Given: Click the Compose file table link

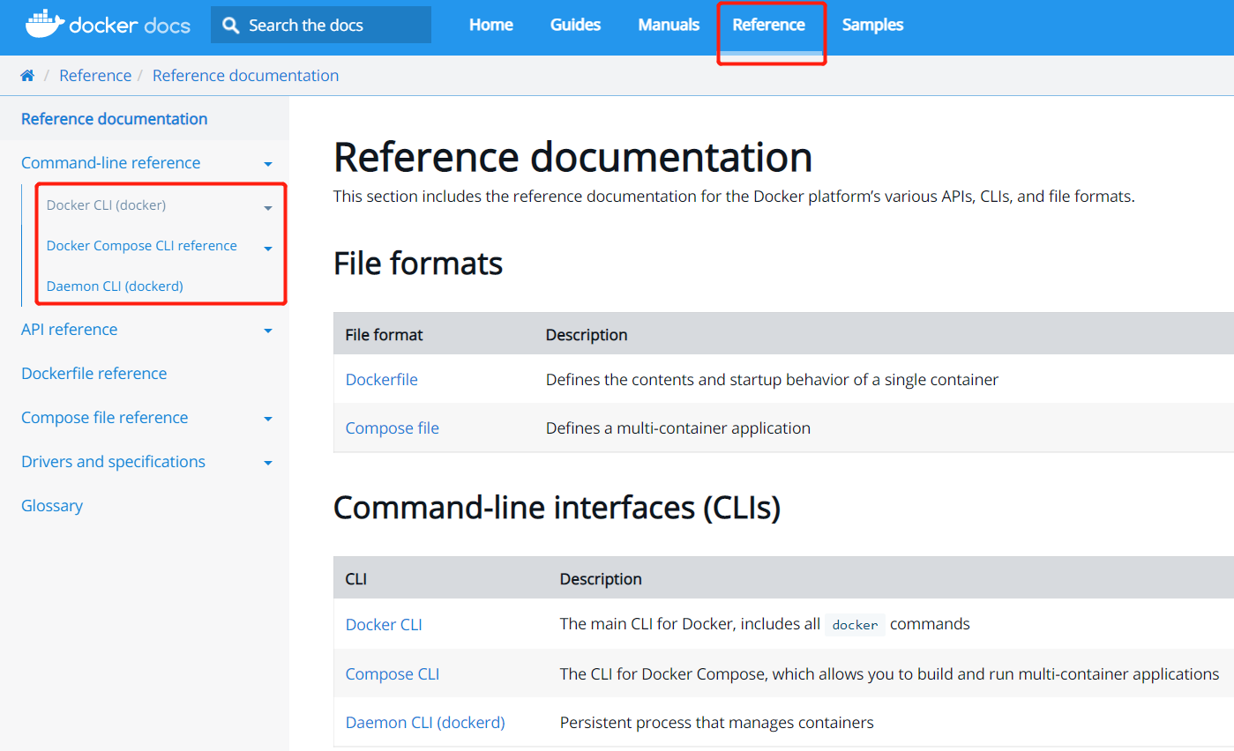Looking at the screenshot, I should pyautogui.click(x=393, y=428).
